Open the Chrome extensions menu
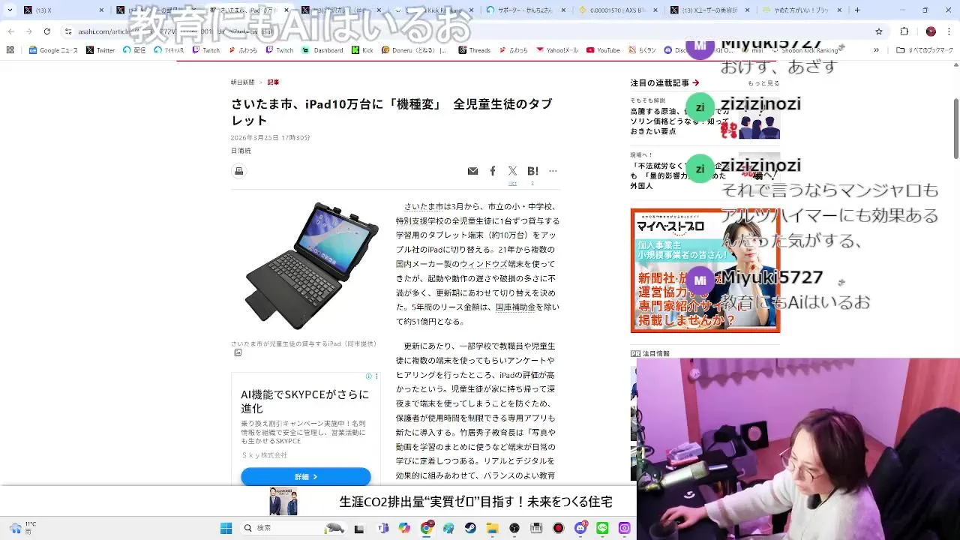Viewport: 960px width, 540px height. pos(904,31)
